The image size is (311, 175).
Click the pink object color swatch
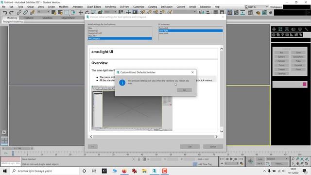tap(305, 84)
